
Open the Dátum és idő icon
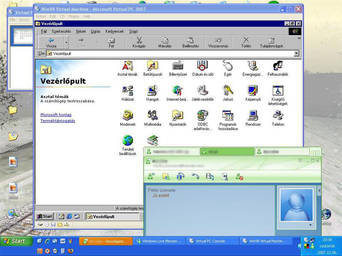click(x=203, y=68)
